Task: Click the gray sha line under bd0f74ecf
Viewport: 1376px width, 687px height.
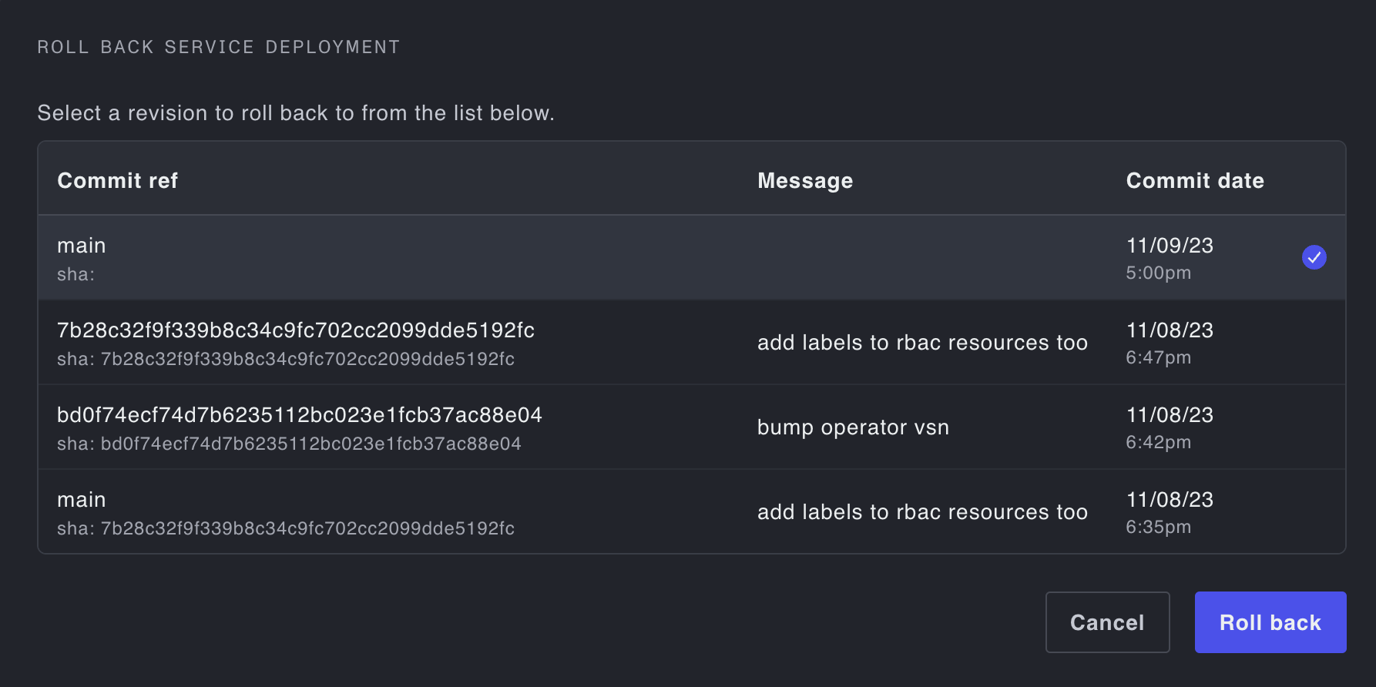Action: [289, 444]
